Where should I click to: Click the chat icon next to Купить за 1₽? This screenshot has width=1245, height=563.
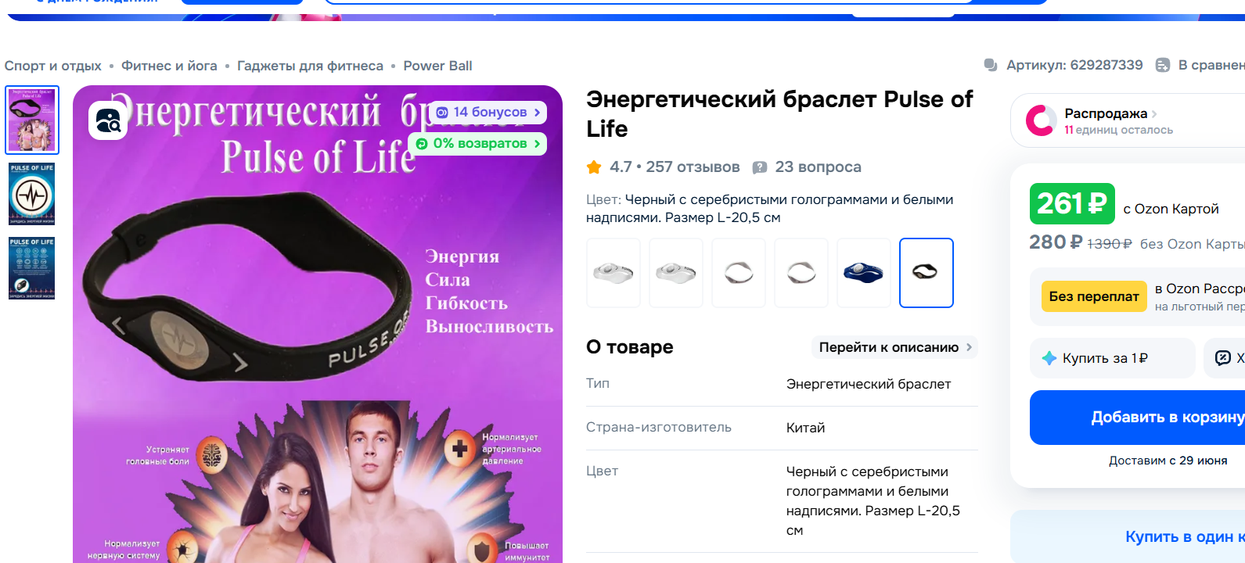coord(1222,358)
